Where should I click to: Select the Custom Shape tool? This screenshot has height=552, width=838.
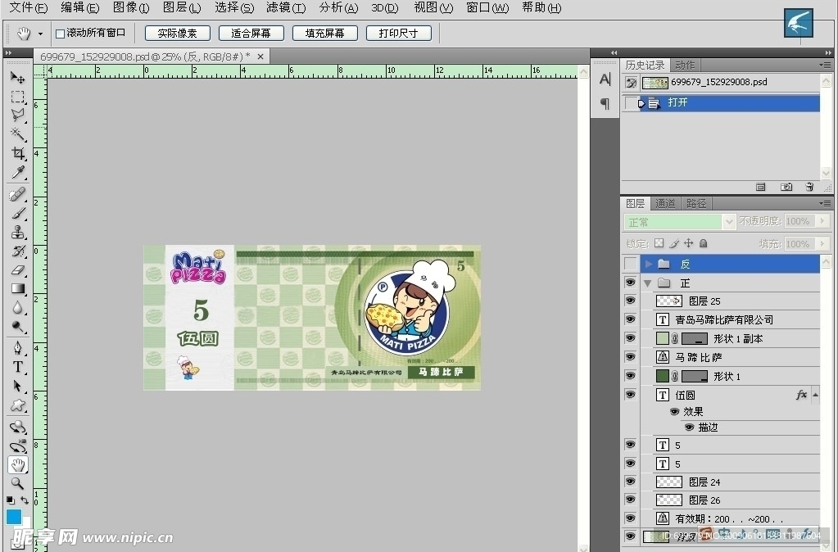point(18,405)
